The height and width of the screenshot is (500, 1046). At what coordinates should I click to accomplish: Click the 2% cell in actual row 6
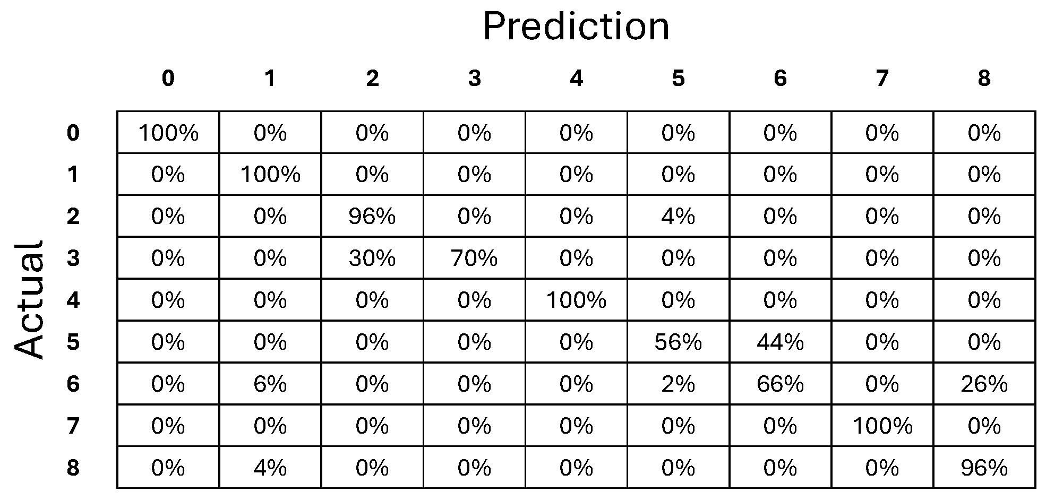pyautogui.click(x=678, y=384)
